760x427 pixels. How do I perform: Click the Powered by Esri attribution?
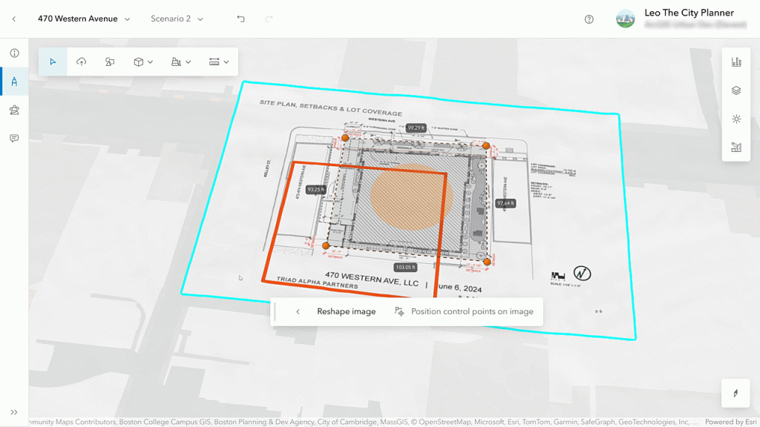[731, 422]
